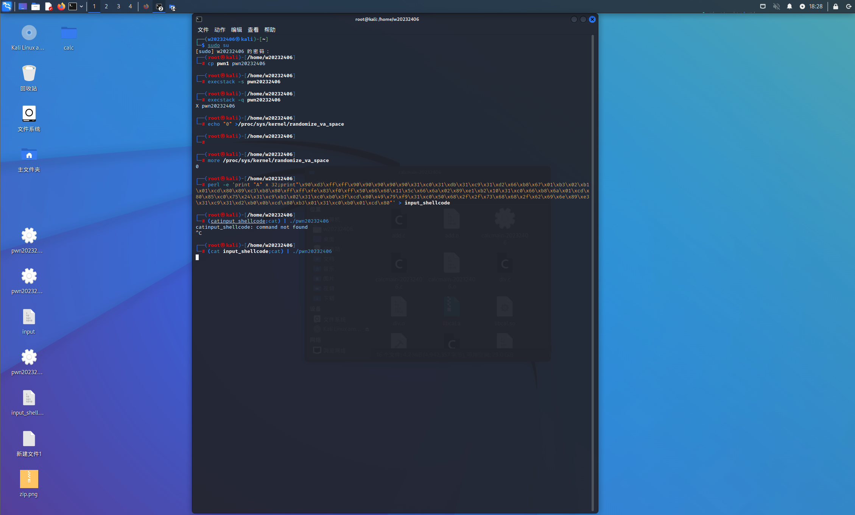Open the 帮助 menu in terminal
Image resolution: width=855 pixels, height=515 pixels.
point(269,30)
